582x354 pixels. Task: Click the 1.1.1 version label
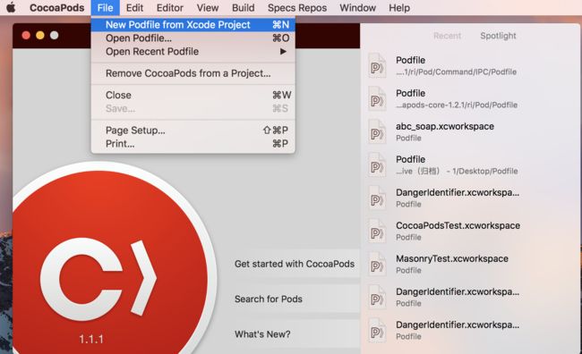(x=91, y=339)
